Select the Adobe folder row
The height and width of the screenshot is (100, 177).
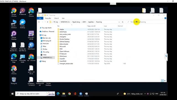[x=92, y=29]
